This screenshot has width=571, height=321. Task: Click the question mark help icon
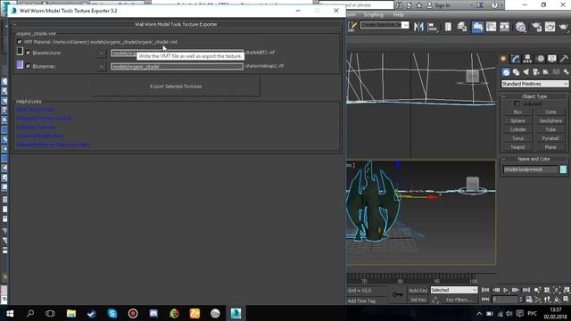click(494, 5)
